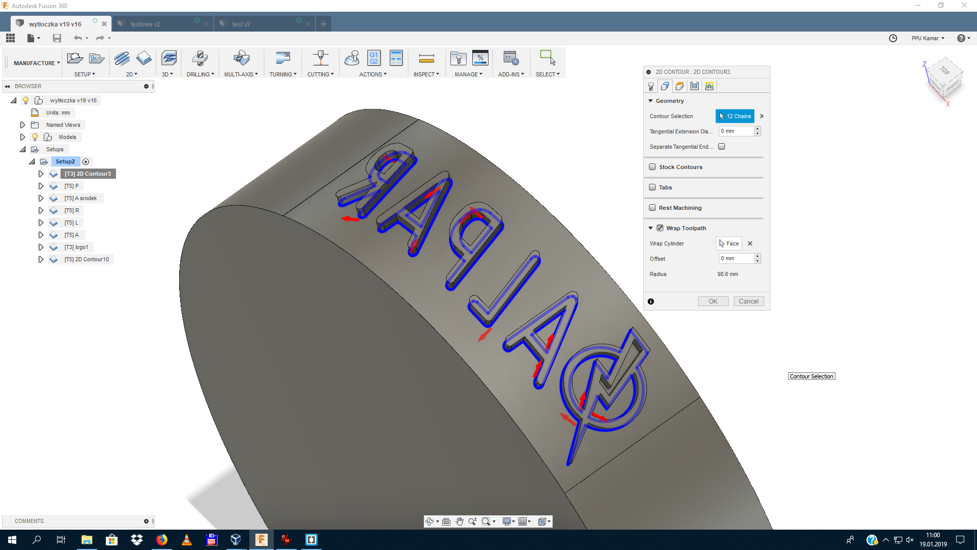977x550 pixels.
Task: Click OK to confirm operation
Action: point(712,301)
